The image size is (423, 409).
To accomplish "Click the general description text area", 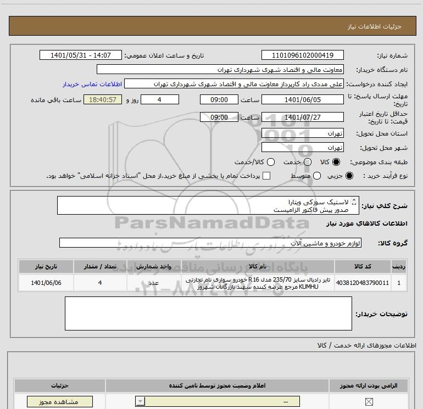I will pos(208,205).
